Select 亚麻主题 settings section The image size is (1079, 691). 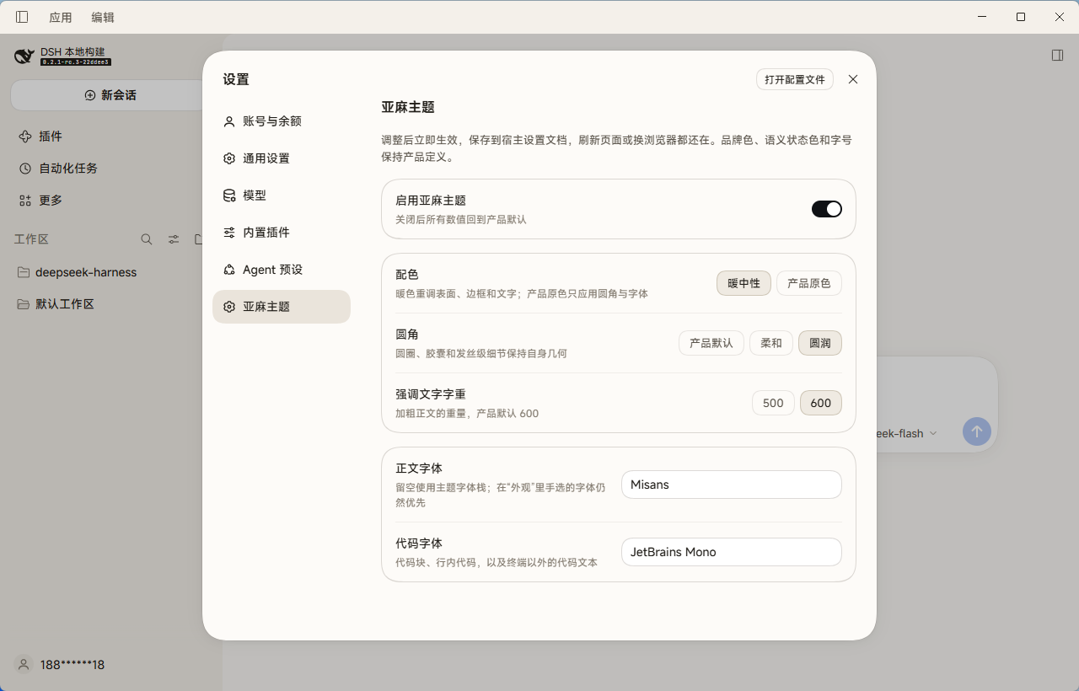pos(282,307)
